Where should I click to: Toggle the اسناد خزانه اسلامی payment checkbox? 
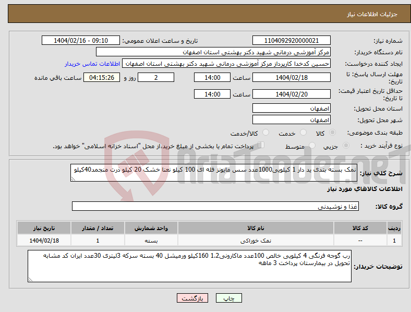[261, 145]
